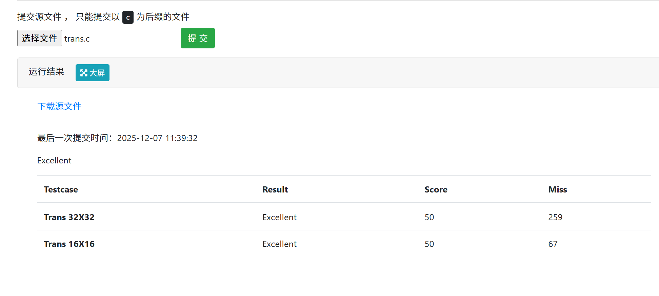The height and width of the screenshot is (296, 659).
Task: Open the 下载源文件 download link
Action: [x=59, y=107]
